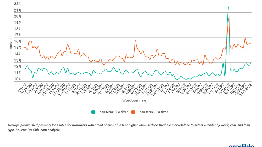The width and height of the screenshot is (262, 147).
Task: Click the orange peak above 8/30/21
Action: 135,41
